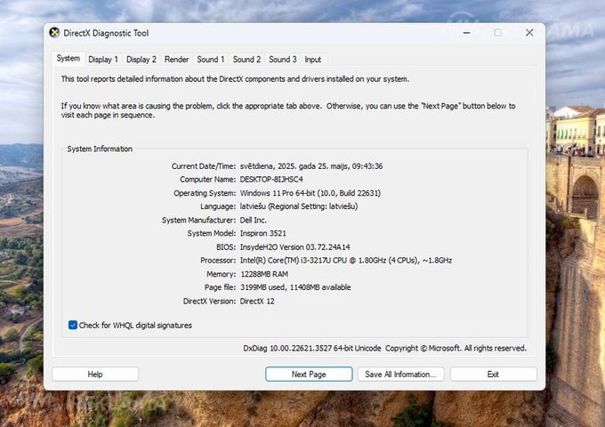
Task: Click the disabled maximize button
Action: 497,33
